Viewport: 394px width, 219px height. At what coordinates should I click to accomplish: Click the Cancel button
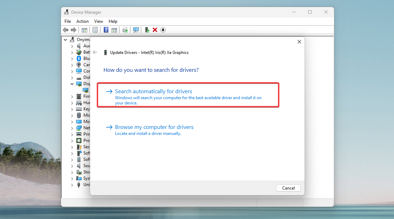(288, 188)
